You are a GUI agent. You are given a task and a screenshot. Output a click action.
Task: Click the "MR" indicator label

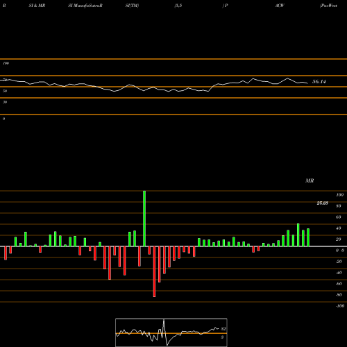click(x=310, y=180)
